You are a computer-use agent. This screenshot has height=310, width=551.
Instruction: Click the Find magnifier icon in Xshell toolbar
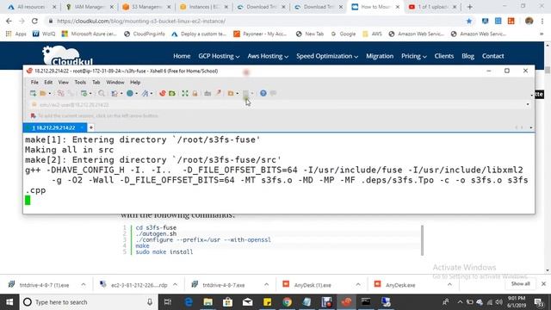point(102,93)
